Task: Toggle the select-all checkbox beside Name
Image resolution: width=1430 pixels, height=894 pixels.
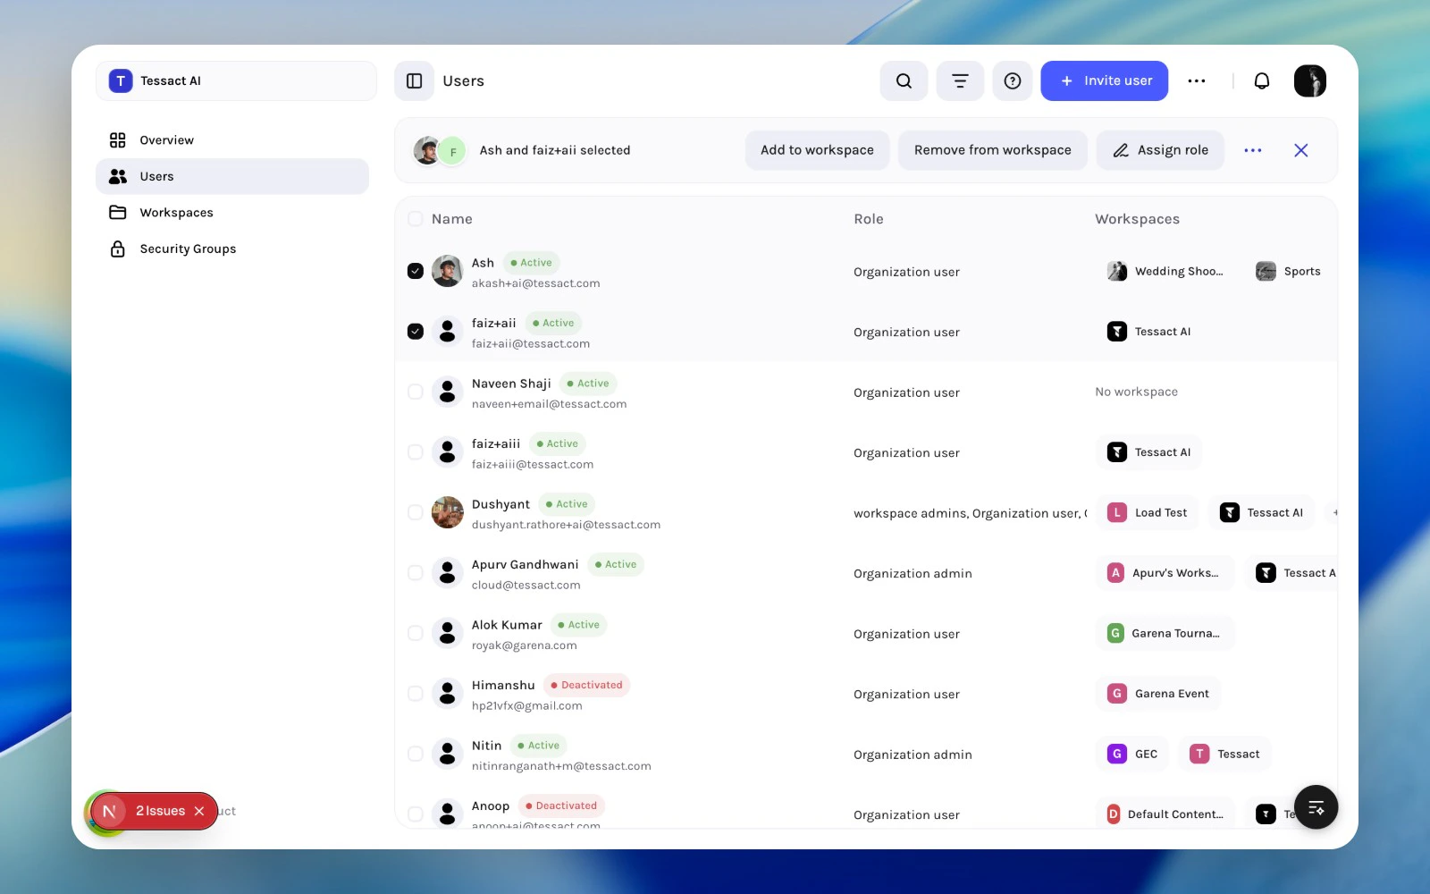Action: pyautogui.click(x=416, y=219)
